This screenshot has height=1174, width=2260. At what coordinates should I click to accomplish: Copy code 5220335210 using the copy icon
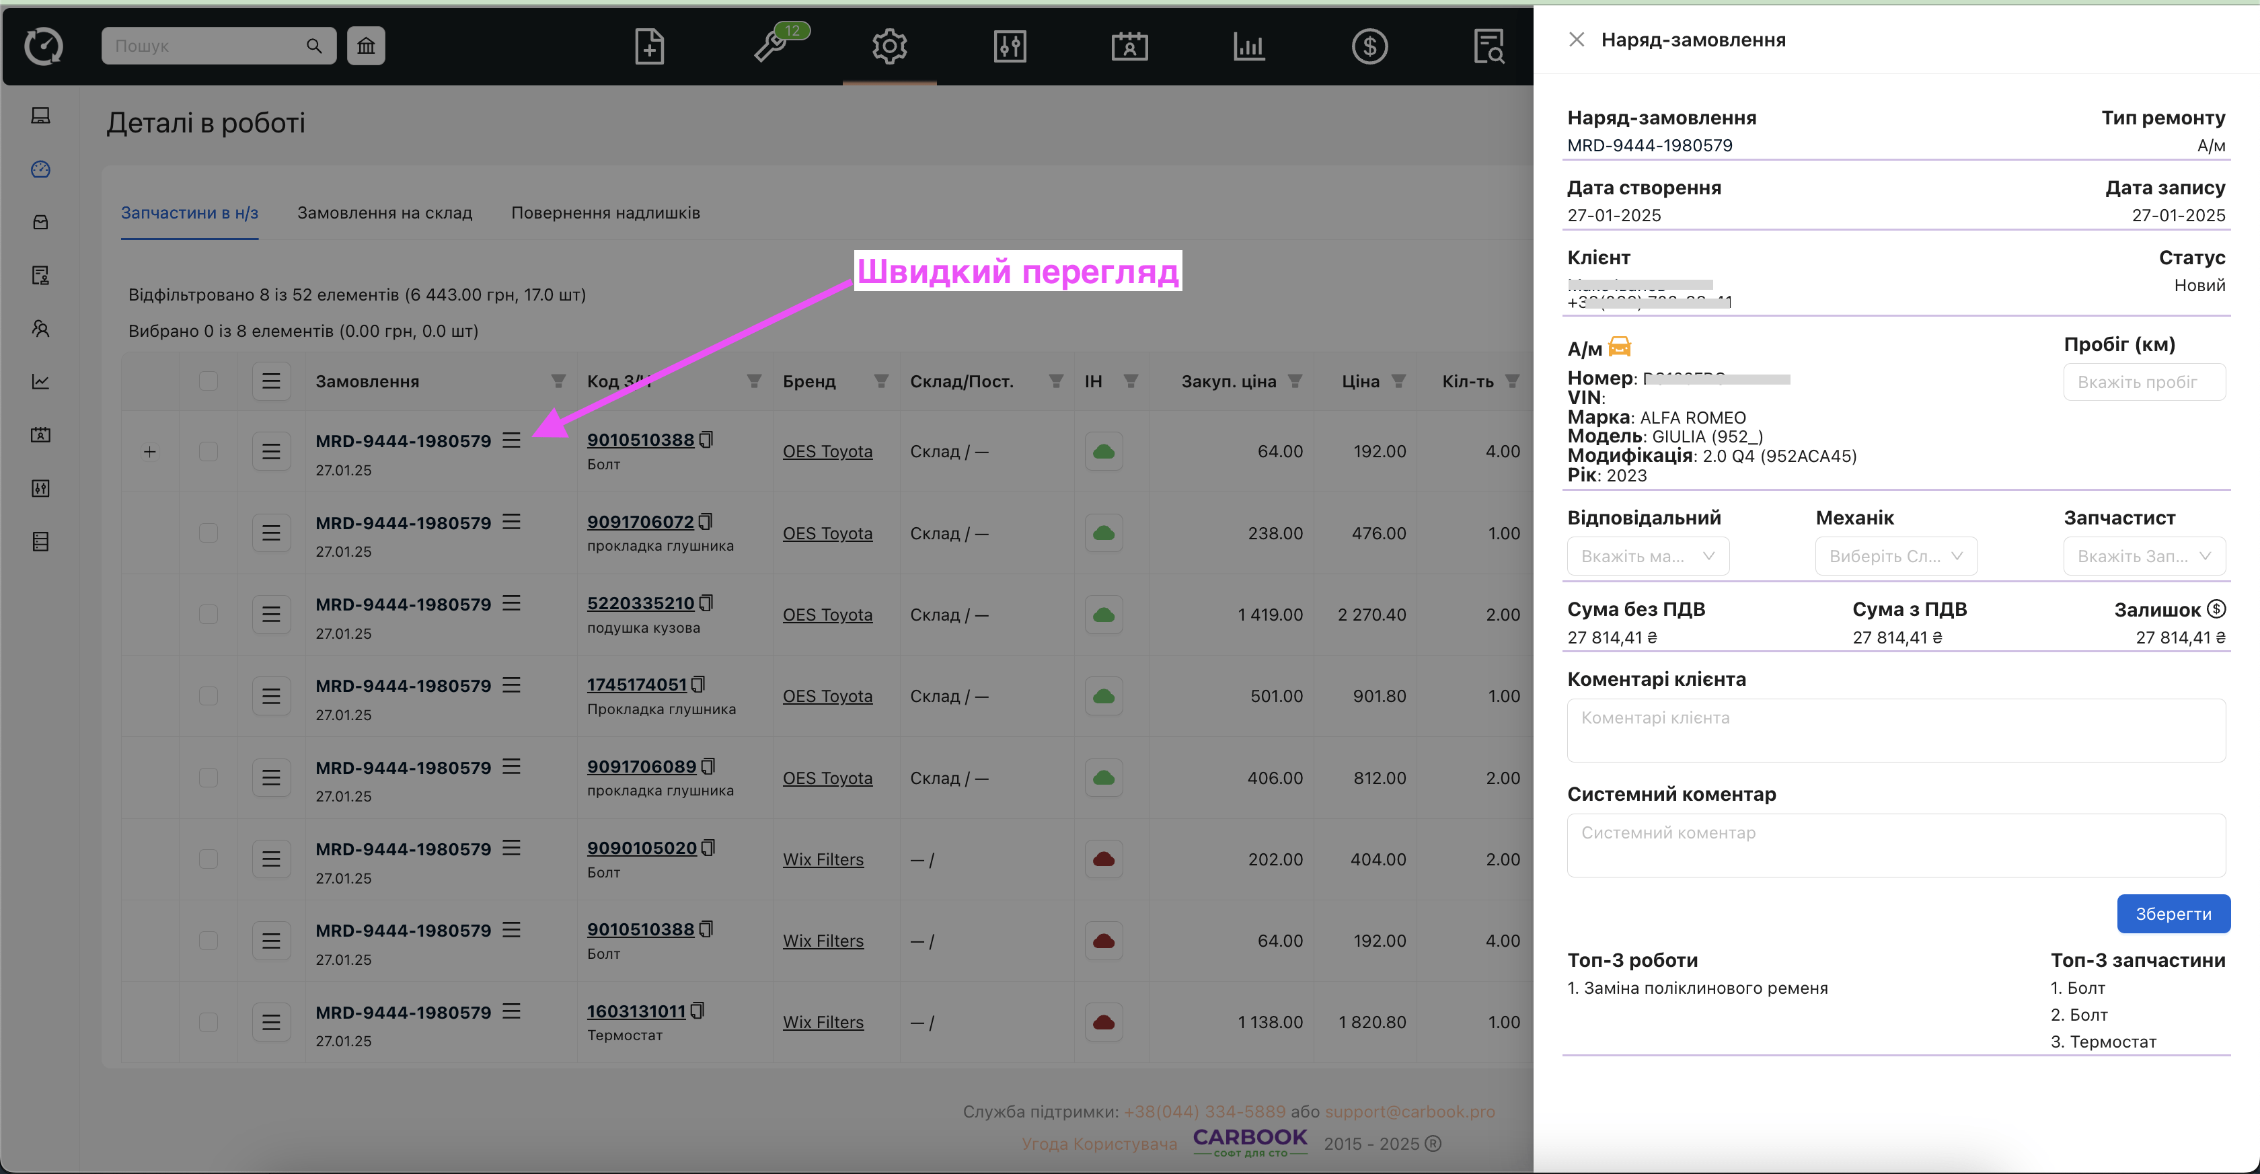[707, 603]
